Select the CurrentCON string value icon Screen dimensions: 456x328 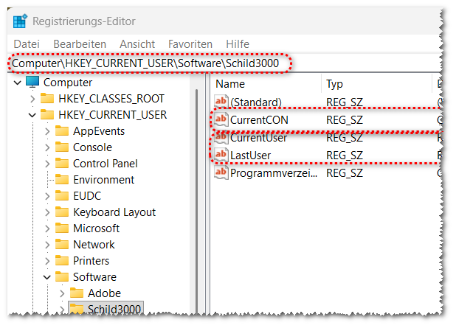[x=221, y=119]
